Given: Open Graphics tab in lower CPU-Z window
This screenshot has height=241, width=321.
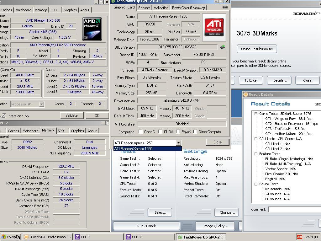Looking at the screenshot, I should point(77,131).
